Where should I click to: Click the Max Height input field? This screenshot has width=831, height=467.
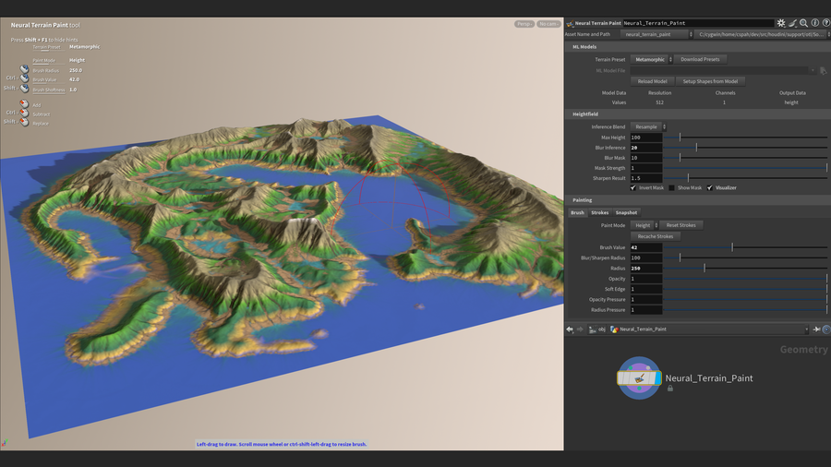646,138
